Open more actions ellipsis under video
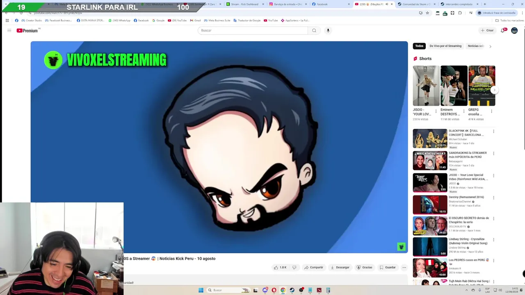525x295 pixels. tap(404, 268)
